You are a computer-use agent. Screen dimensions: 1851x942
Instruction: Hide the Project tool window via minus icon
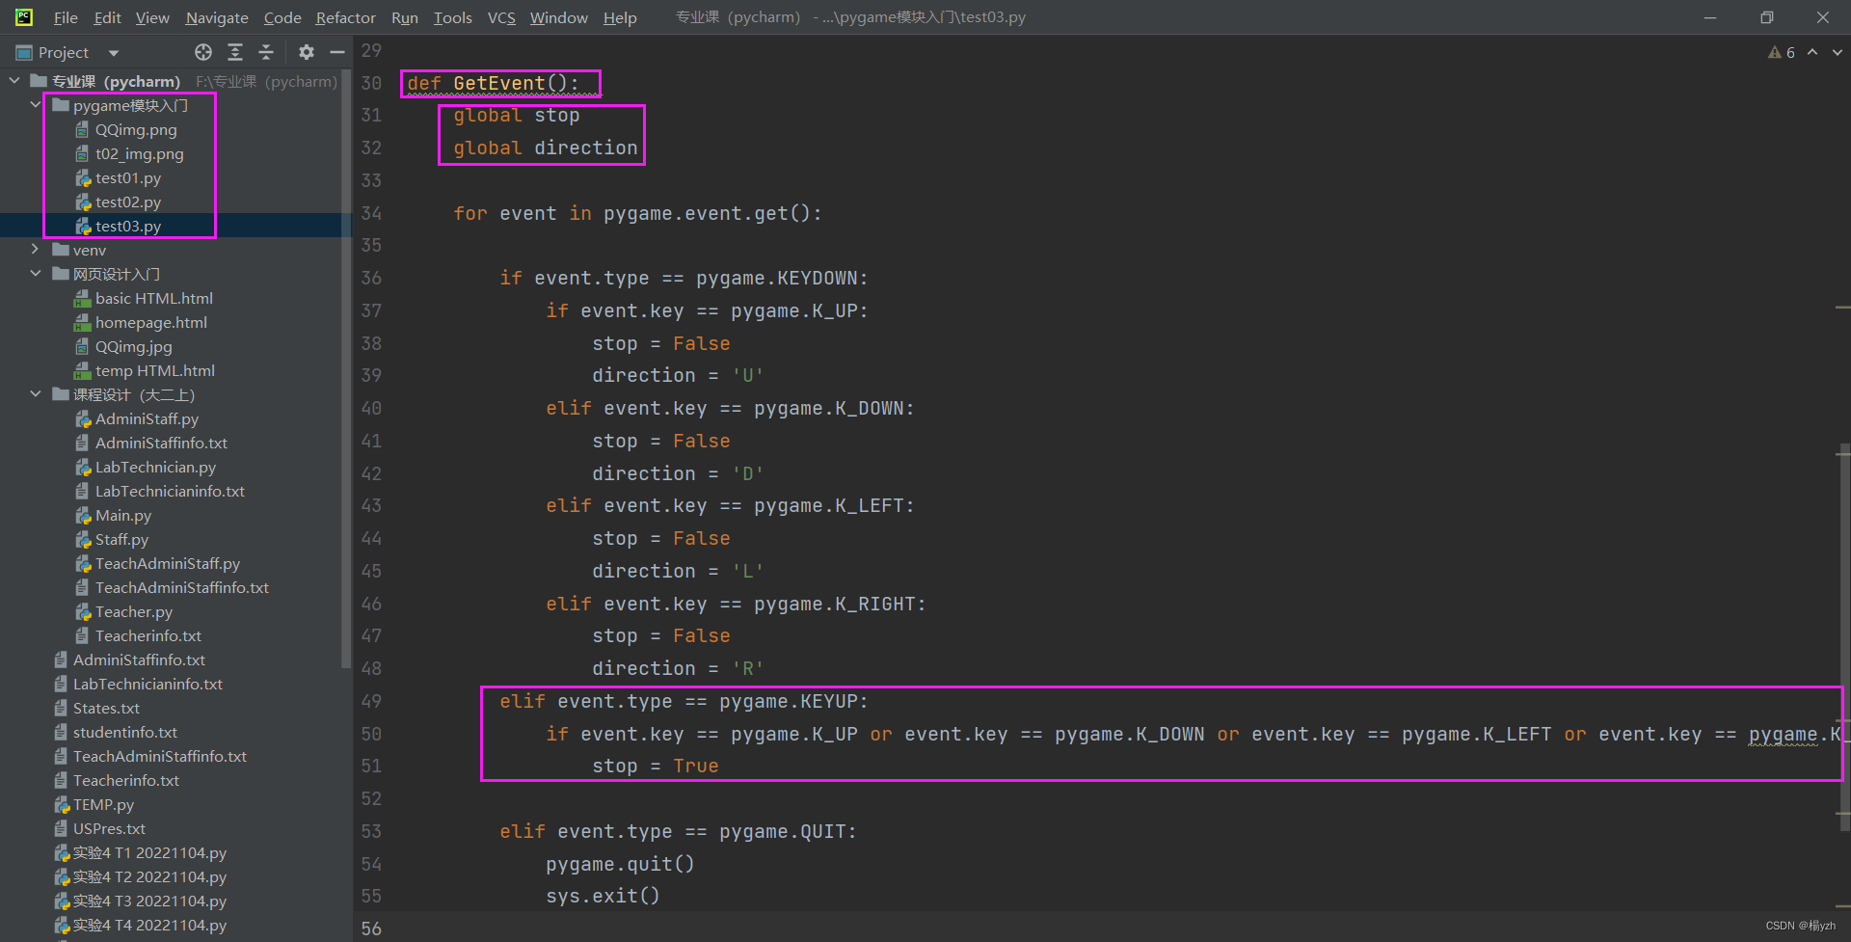(336, 52)
